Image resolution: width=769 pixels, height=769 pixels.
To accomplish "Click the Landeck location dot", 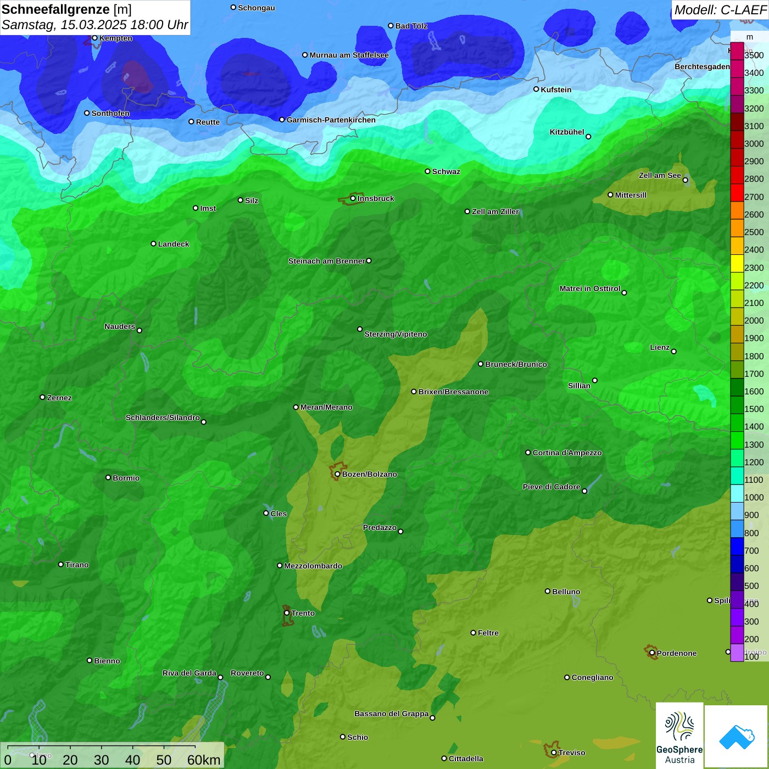I will (x=154, y=244).
